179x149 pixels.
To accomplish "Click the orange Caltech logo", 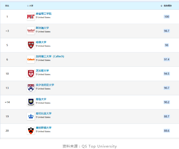I will [31, 59].
